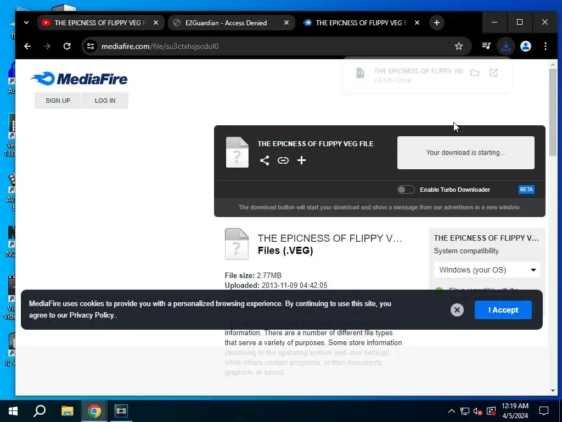Open Chrome downloads icon
This screenshot has height=422, width=562.
pyautogui.click(x=505, y=46)
